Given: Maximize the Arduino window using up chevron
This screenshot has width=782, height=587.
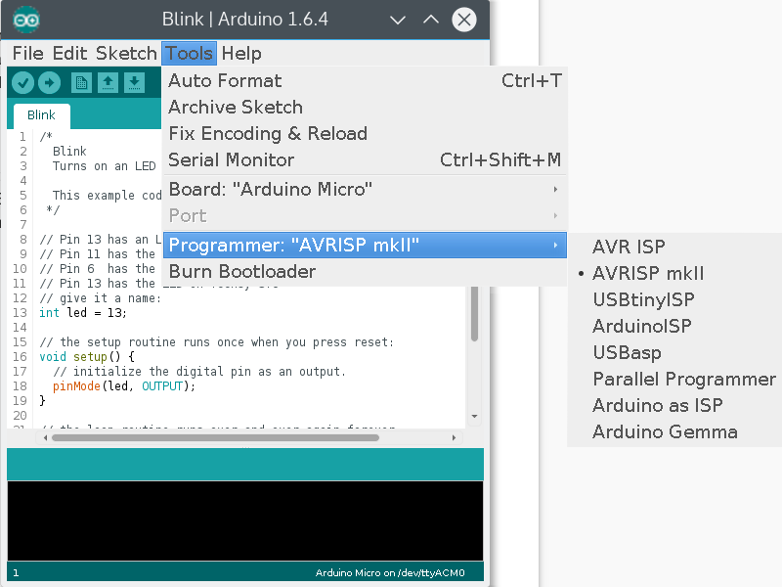Looking at the screenshot, I should [x=431, y=20].
